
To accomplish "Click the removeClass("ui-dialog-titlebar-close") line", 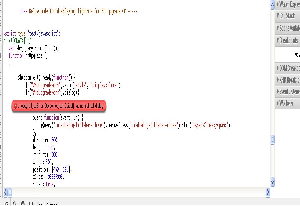I will point(136,125).
